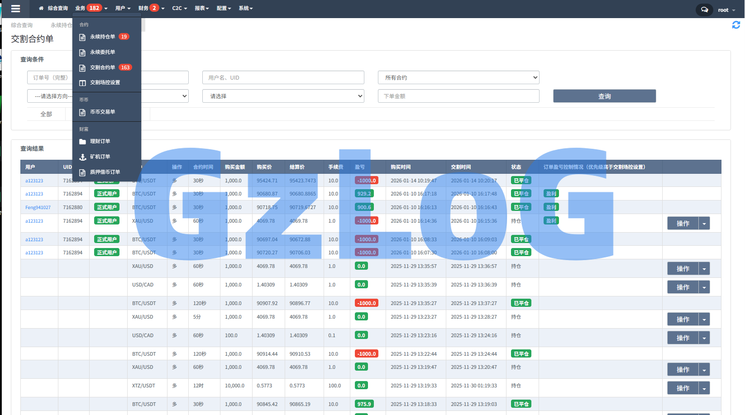Viewport: 745px width, 415px height.
Task: Open the root user dropdown
Action: click(726, 10)
